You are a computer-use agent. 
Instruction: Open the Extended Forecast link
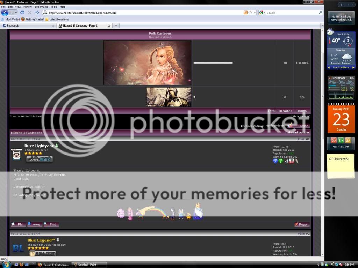pyautogui.click(x=341, y=64)
